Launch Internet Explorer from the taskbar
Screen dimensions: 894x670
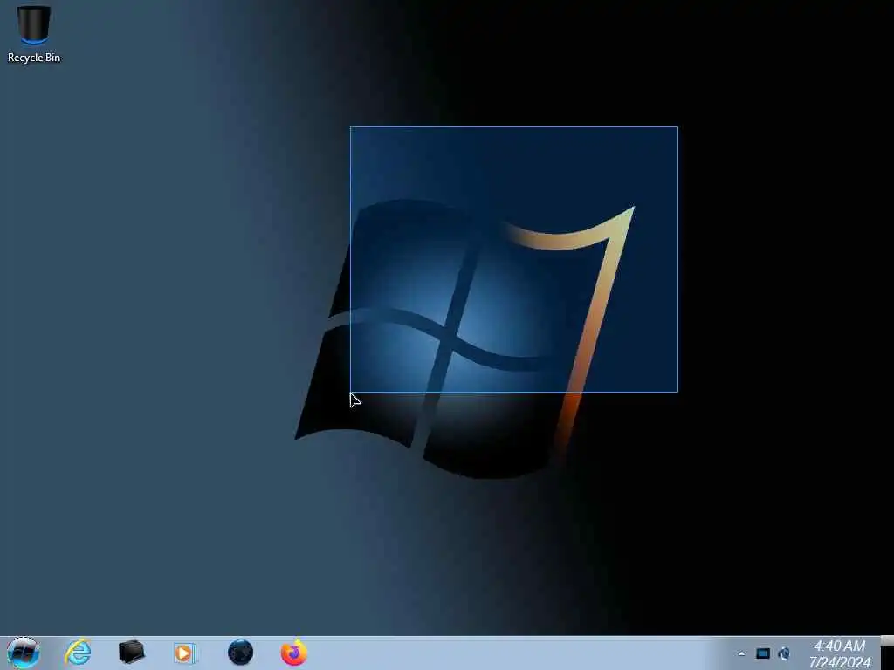[78, 653]
